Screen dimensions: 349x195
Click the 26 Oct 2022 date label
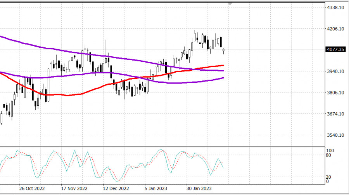[x=33, y=188]
